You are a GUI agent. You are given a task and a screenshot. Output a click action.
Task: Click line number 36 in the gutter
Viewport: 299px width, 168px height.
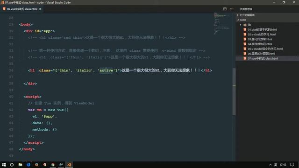[x=11, y=70]
